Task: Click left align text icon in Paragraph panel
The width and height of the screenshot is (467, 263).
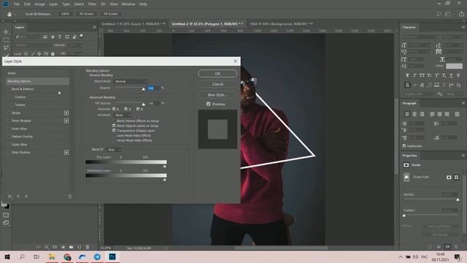Action: (407, 114)
